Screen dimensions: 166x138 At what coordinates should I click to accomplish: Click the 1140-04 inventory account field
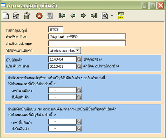click(x=62, y=59)
